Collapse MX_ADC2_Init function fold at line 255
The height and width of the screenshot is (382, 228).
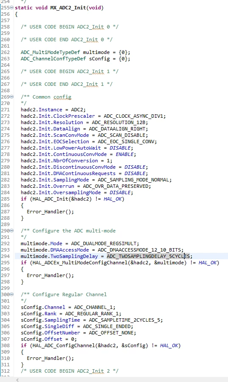tap(12, 8)
